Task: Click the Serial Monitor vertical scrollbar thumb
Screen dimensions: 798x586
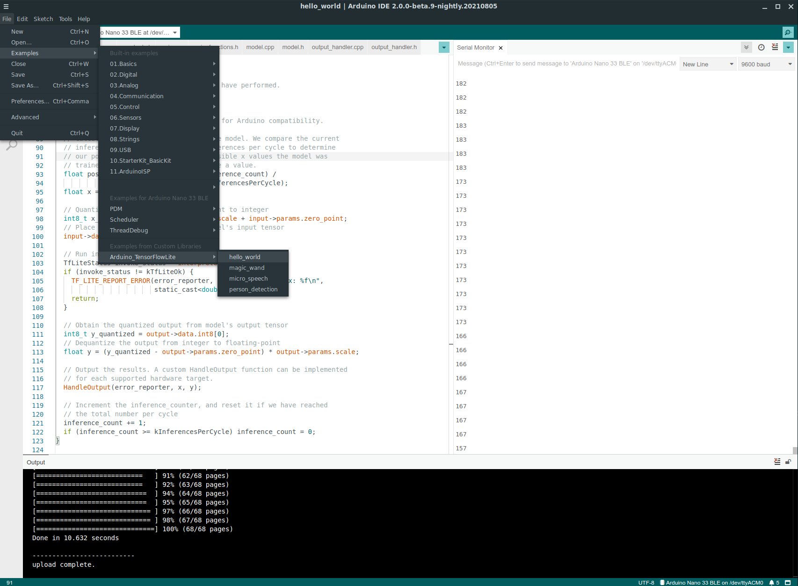Action: point(795,450)
